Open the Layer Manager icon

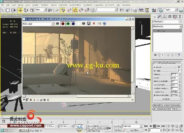pos(135,10)
